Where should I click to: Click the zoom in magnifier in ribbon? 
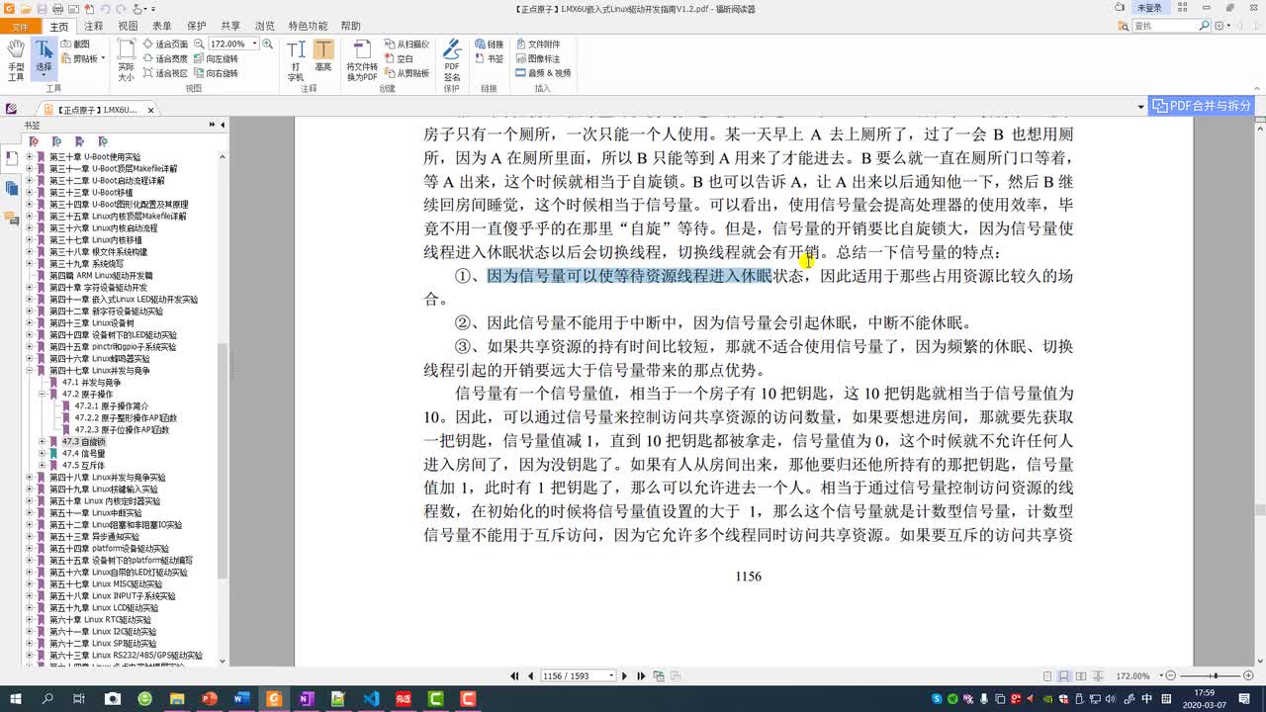coord(269,44)
